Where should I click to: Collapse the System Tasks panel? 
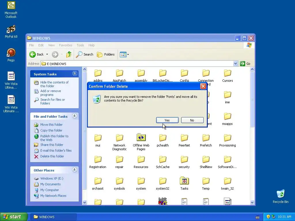pos(75,74)
